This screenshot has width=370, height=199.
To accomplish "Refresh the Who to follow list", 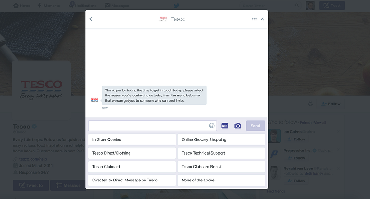I will tap(306, 123).
